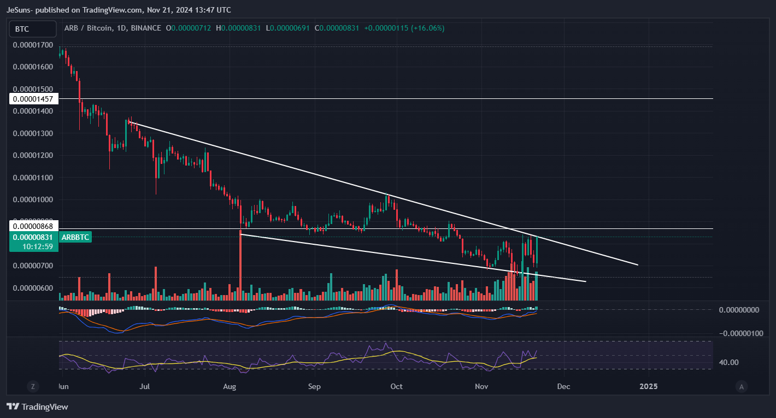The height and width of the screenshot is (418, 776).
Task: Click the RSI 40.00 scale label
Action: click(x=729, y=362)
